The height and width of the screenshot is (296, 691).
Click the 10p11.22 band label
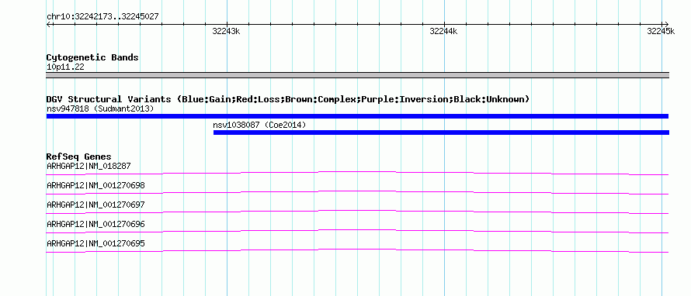click(x=65, y=67)
